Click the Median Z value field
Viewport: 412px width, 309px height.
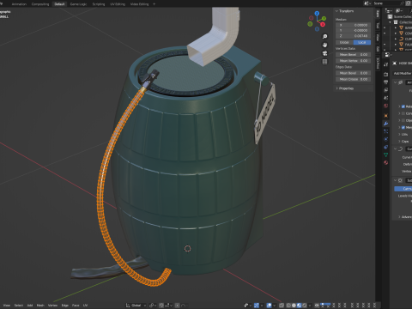(353, 36)
